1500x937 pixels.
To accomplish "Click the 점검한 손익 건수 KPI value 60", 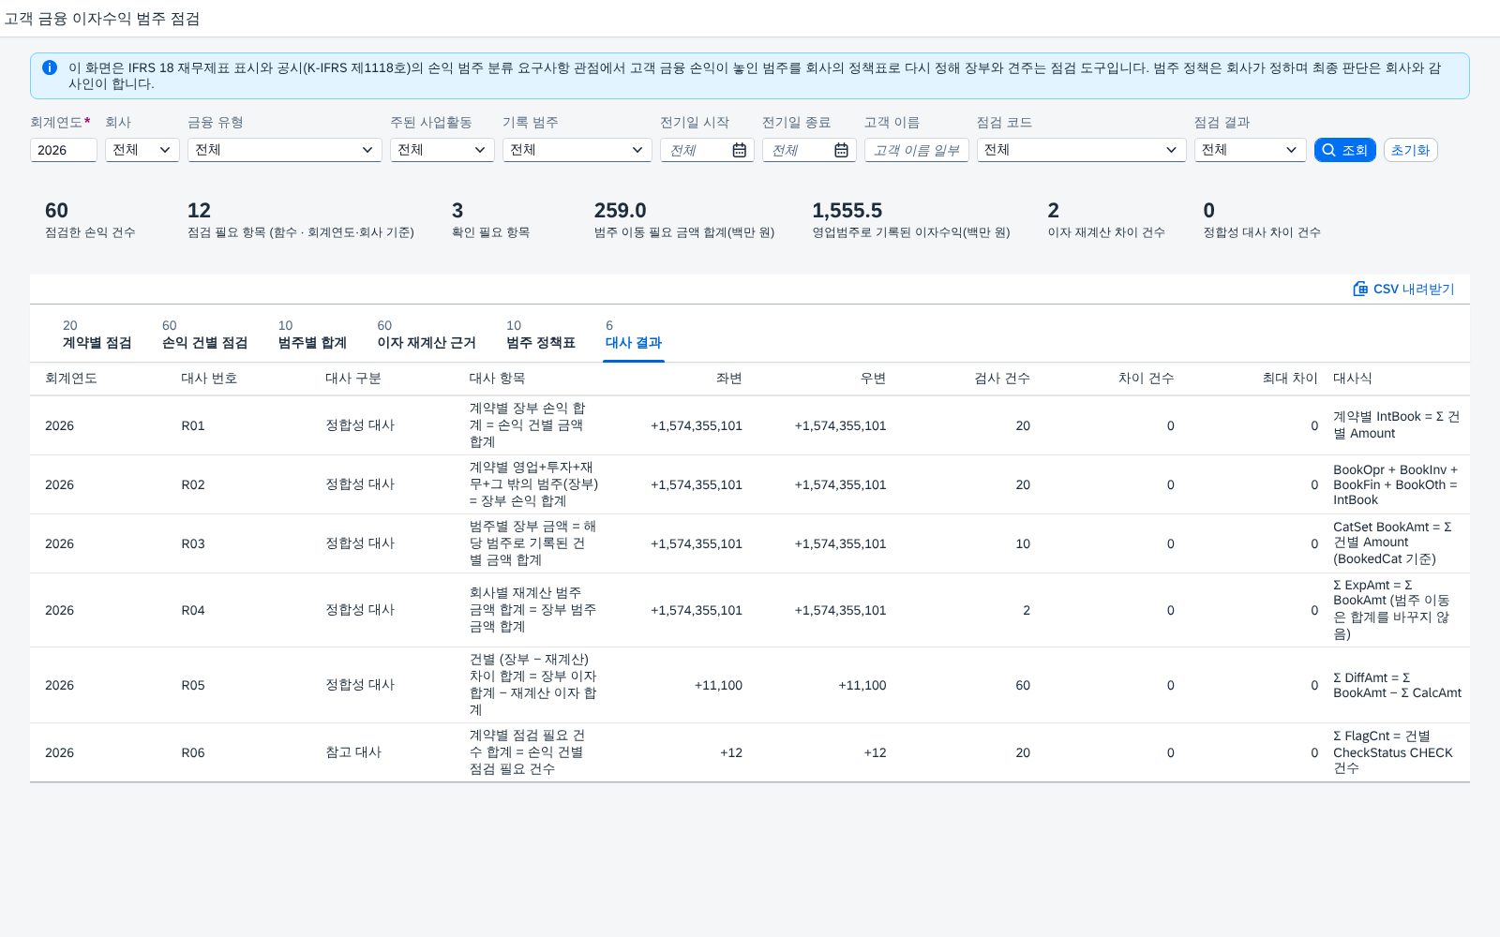I will coord(56,211).
